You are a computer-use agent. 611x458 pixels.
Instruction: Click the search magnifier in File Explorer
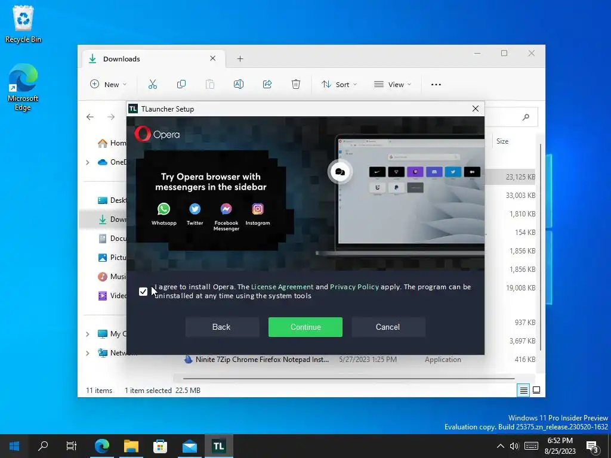click(526, 117)
